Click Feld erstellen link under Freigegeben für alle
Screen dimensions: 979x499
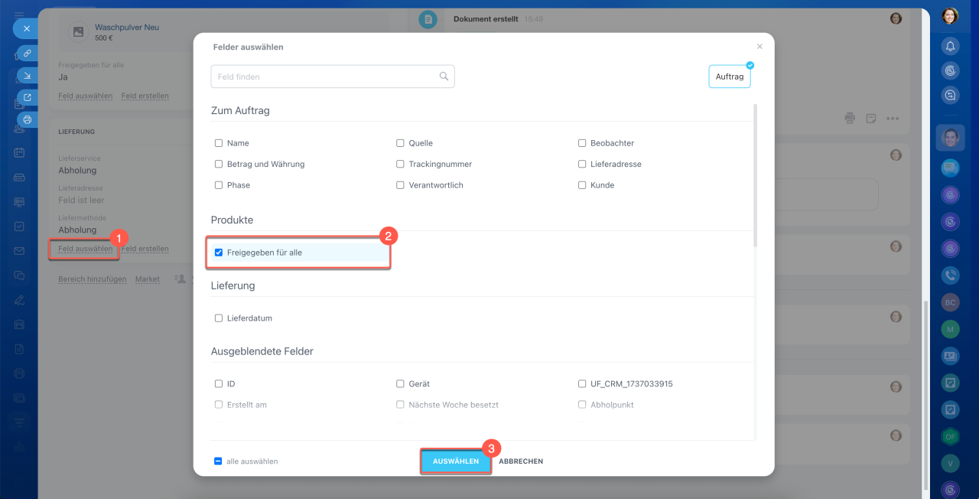(145, 96)
